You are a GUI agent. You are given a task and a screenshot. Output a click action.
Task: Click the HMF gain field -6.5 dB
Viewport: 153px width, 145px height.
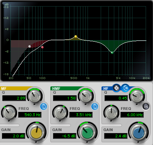[65, 136]
